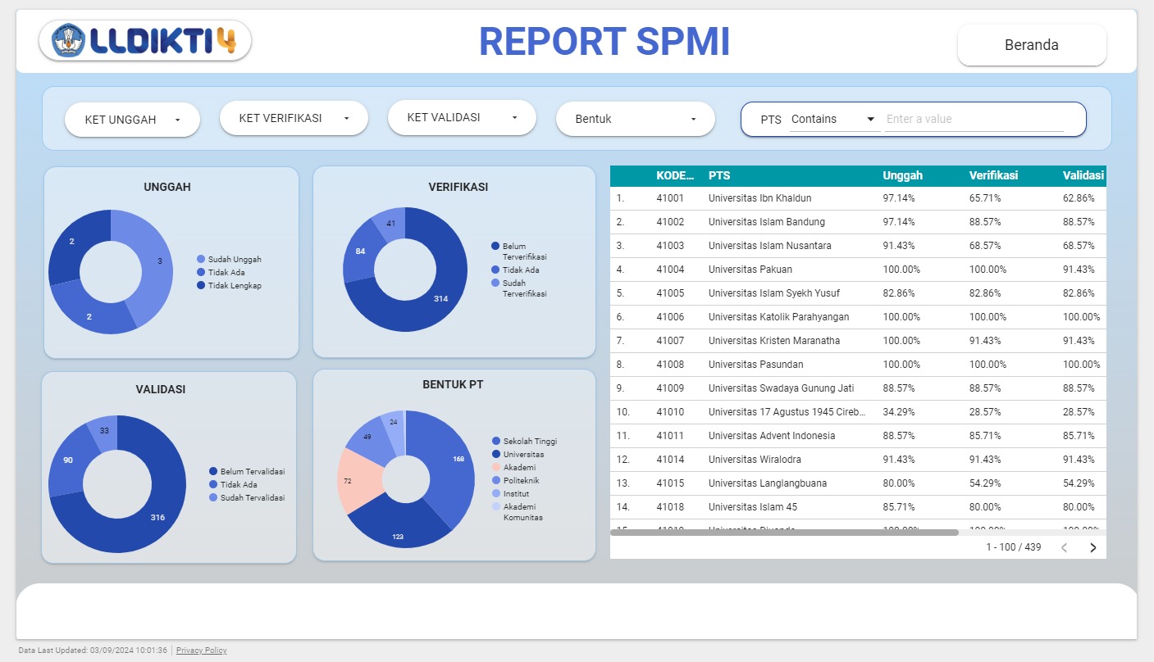1154x662 pixels.
Task: Open the Beranda button
Action: pyautogui.click(x=1032, y=45)
